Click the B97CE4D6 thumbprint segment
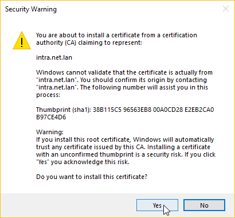This screenshot has height=218, width=235. pos(51,117)
